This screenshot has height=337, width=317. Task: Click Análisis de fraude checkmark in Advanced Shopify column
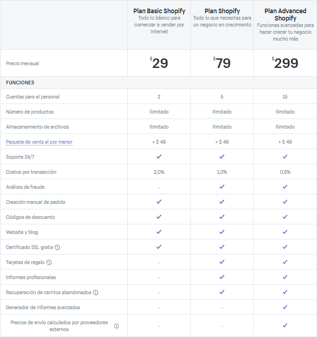285,187
